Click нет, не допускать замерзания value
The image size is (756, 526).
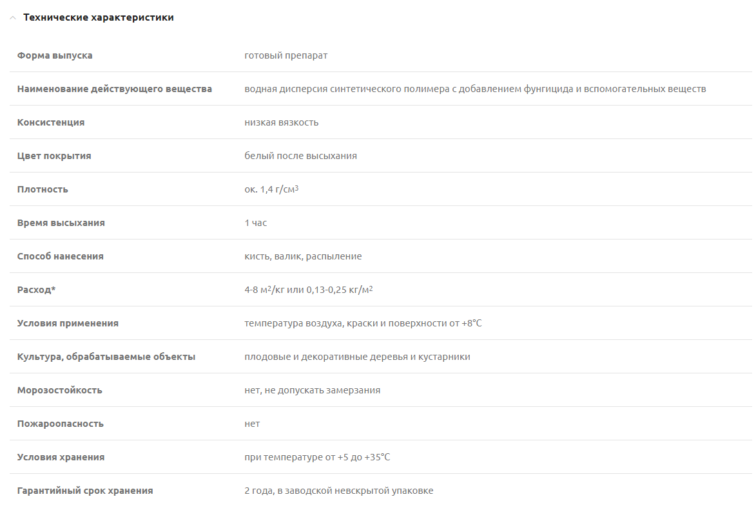click(312, 390)
